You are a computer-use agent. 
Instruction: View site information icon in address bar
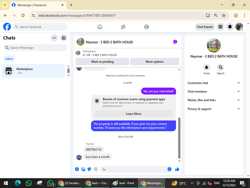coord(33,16)
